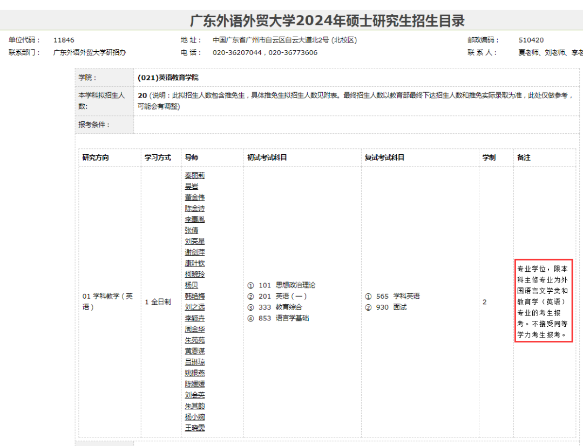Click study mode cell 1 全日制
The width and height of the screenshot is (583, 446).
point(158,302)
